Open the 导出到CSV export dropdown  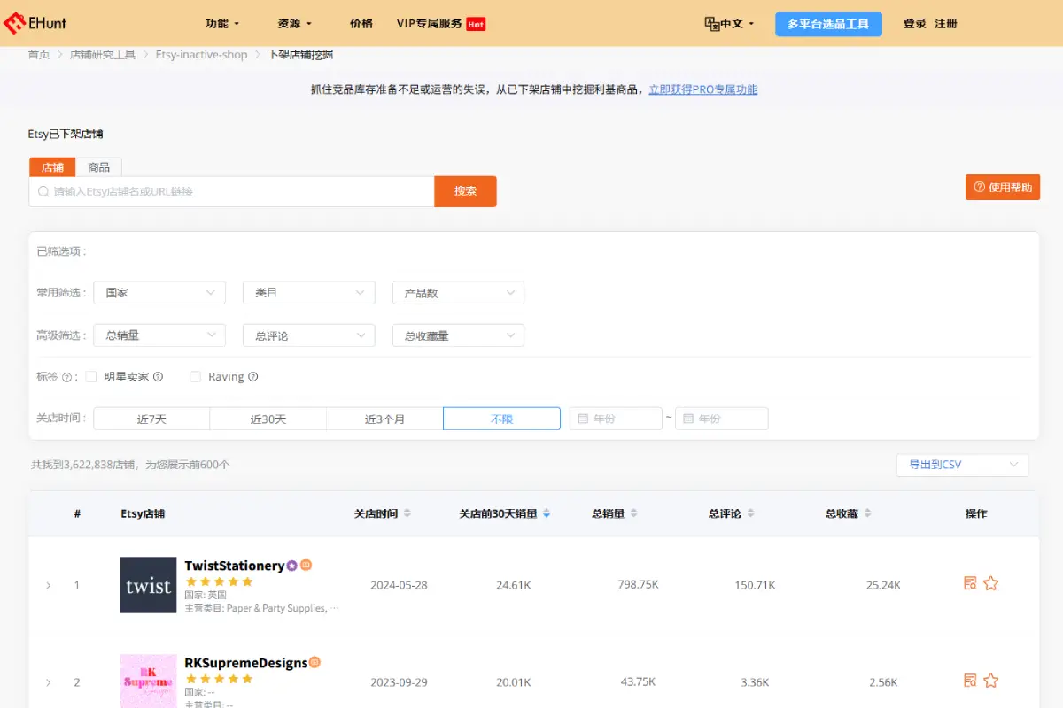pyautogui.click(x=962, y=464)
